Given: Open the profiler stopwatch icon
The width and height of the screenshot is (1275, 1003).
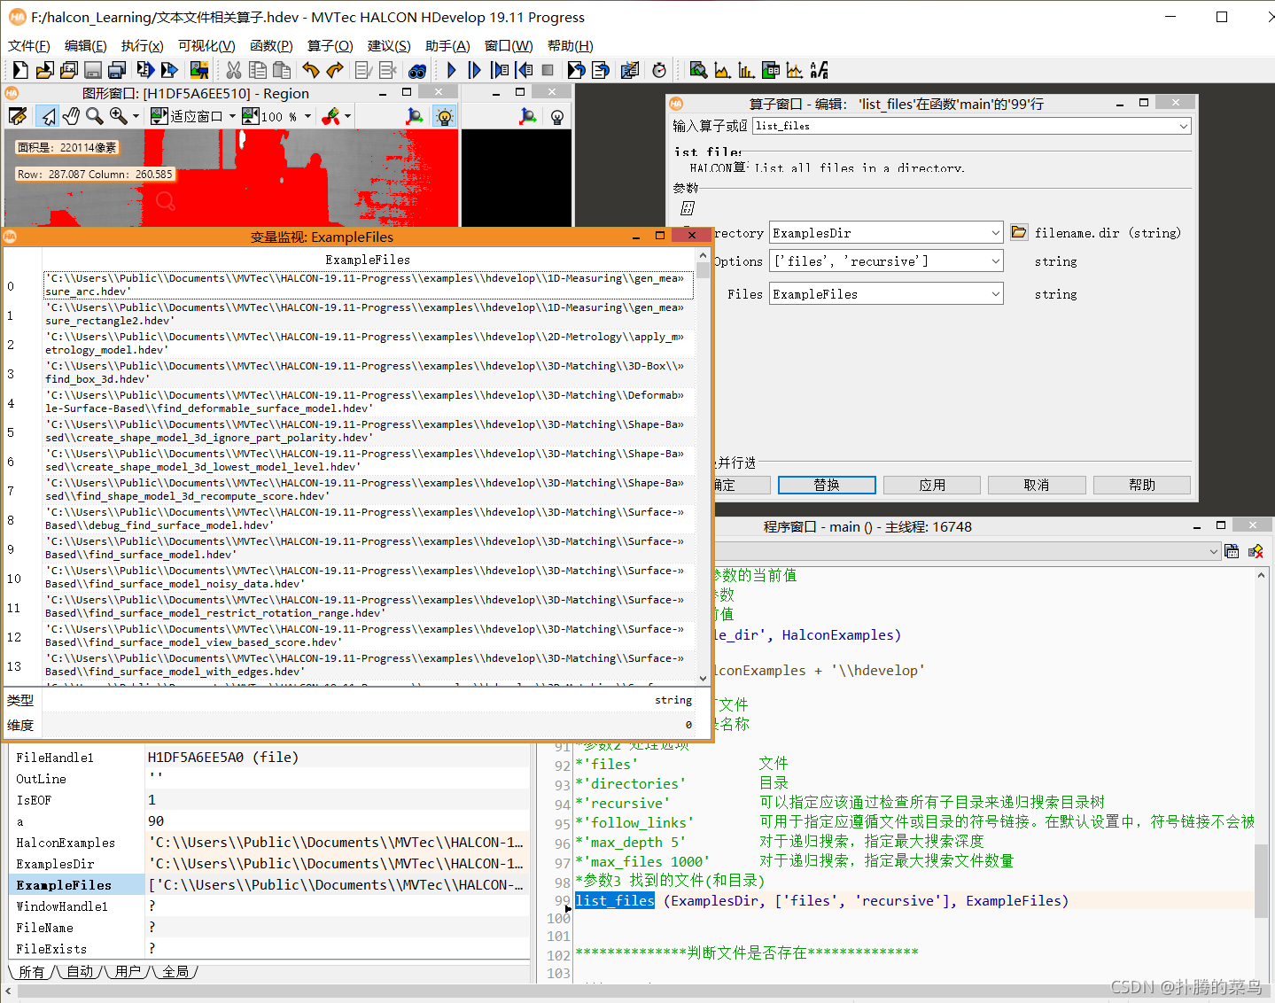Looking at the screenshot, I should point(659,70).
